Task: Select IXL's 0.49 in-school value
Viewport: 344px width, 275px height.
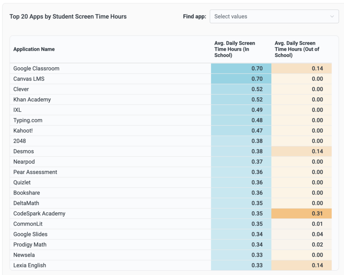Action: pyautogui.click(x=257, y=110)
